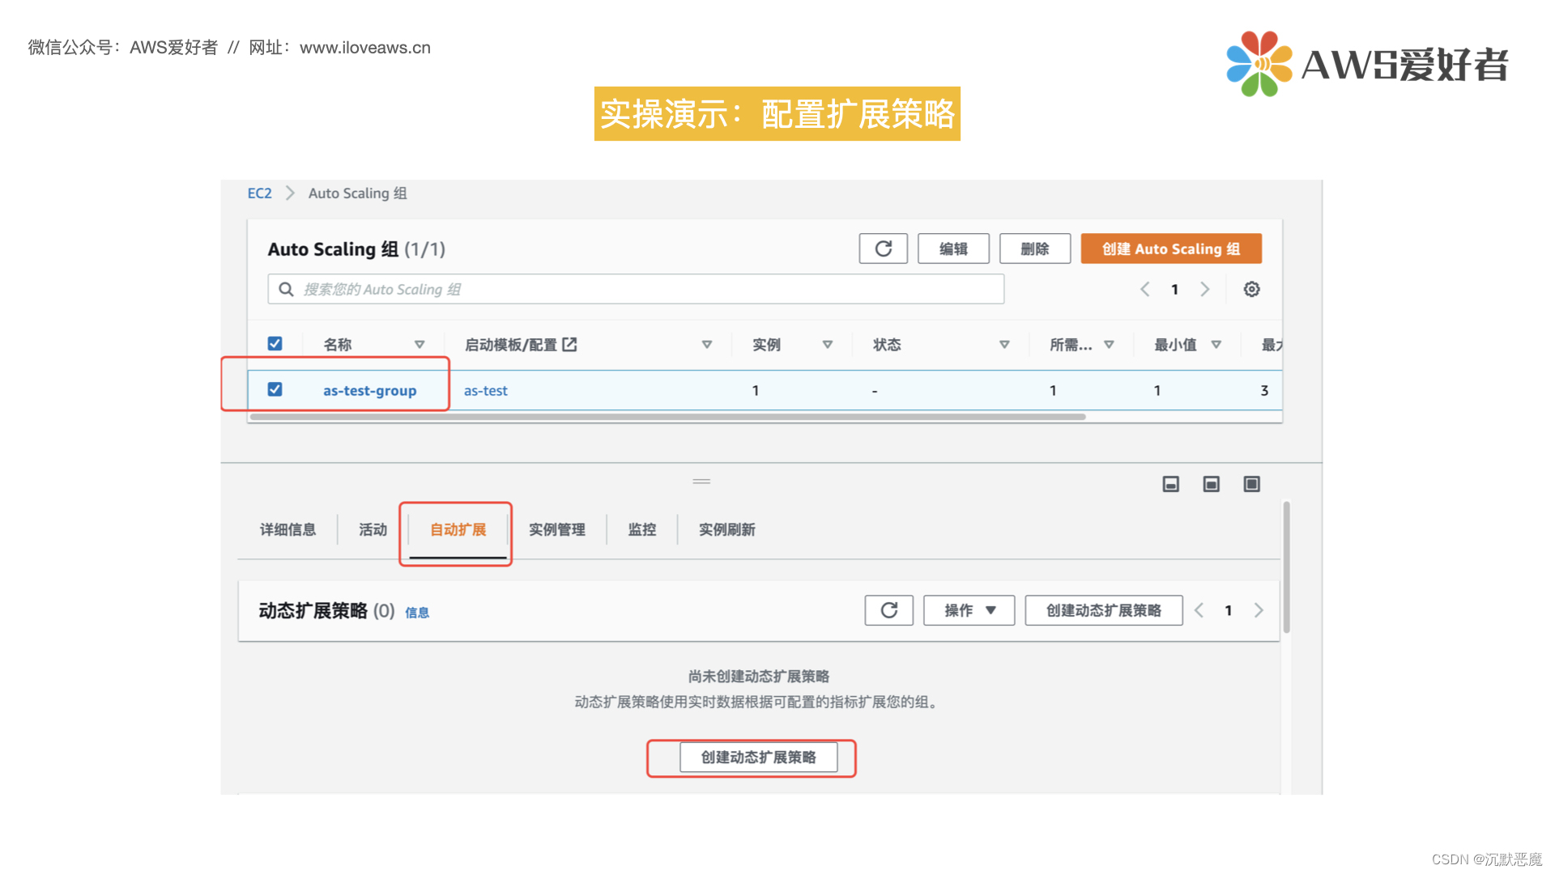This screenshot has height=874, width=1555.
Task: Open the 操作 dropdown menu
Action: pos(969,610)
